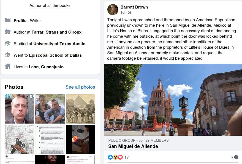Click the Barrett Brown author name

click(x=134, y=7)
